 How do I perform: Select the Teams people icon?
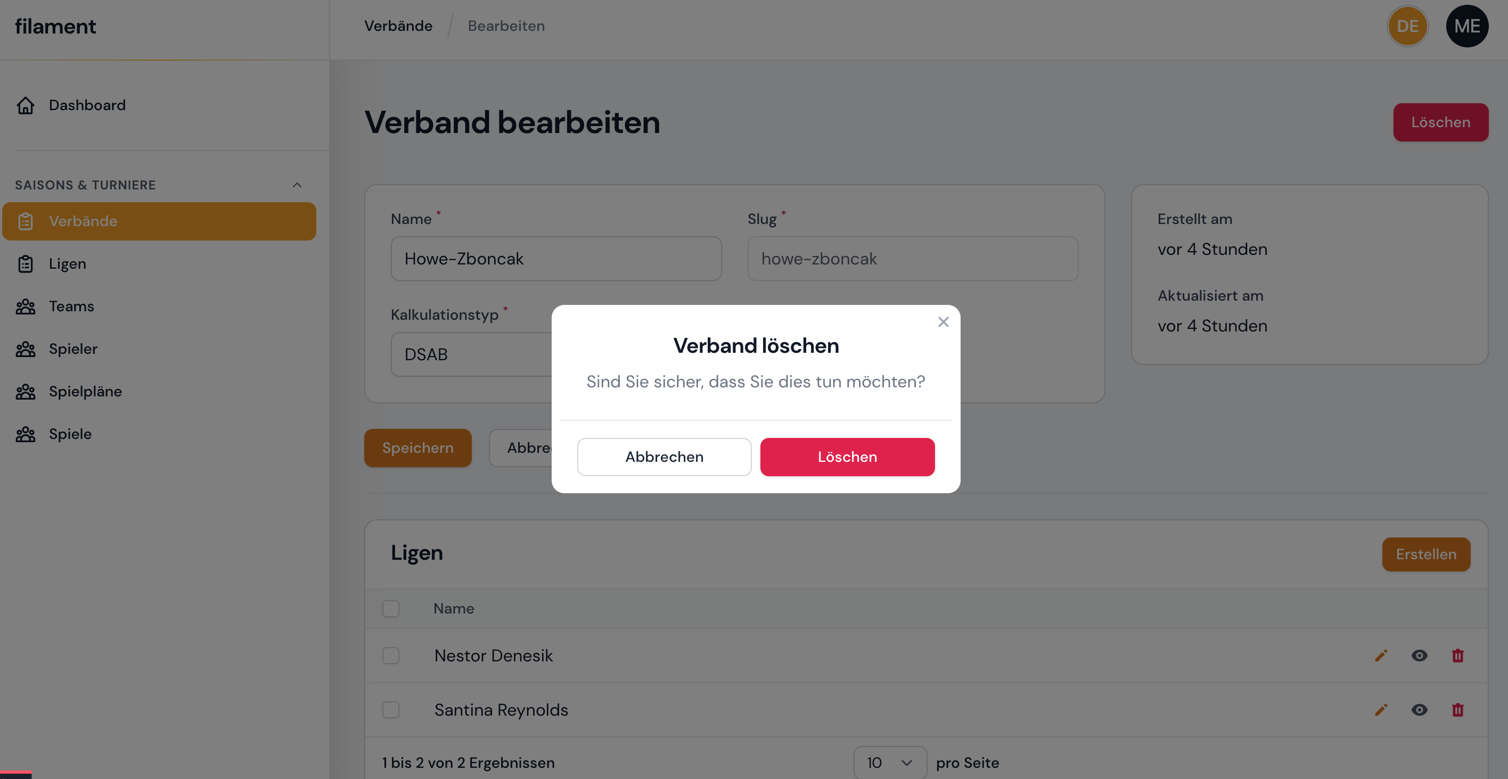[x=25, y=306]
